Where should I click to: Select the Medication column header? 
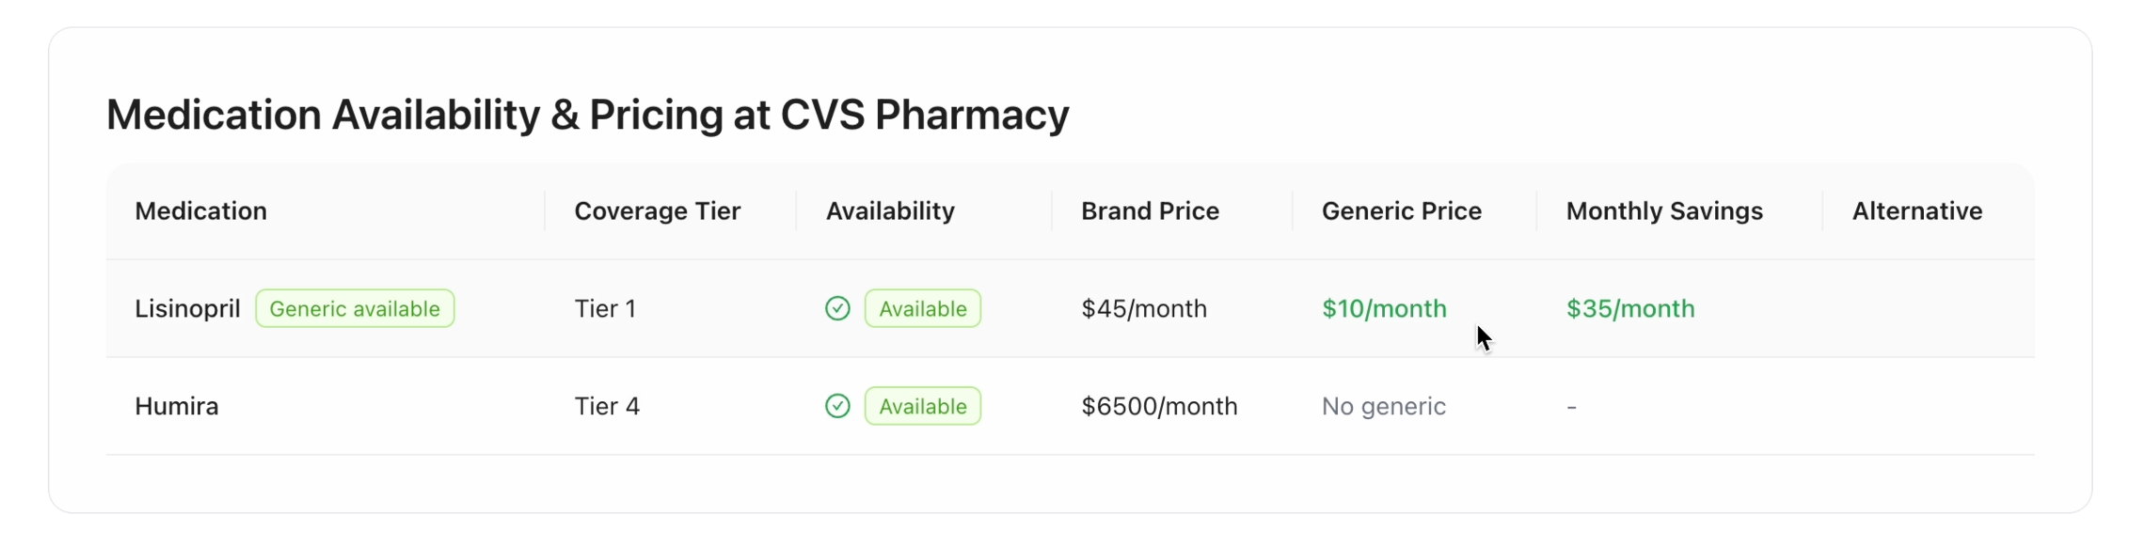tap(201, 211)
